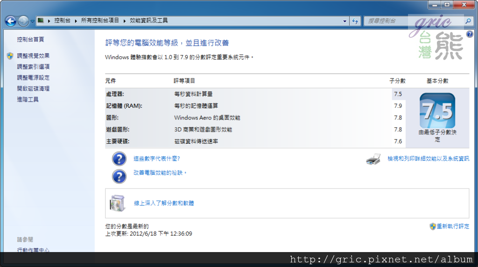Open 這些數字代表什麼? help link
478x267 pixels.
coord(157,159)
